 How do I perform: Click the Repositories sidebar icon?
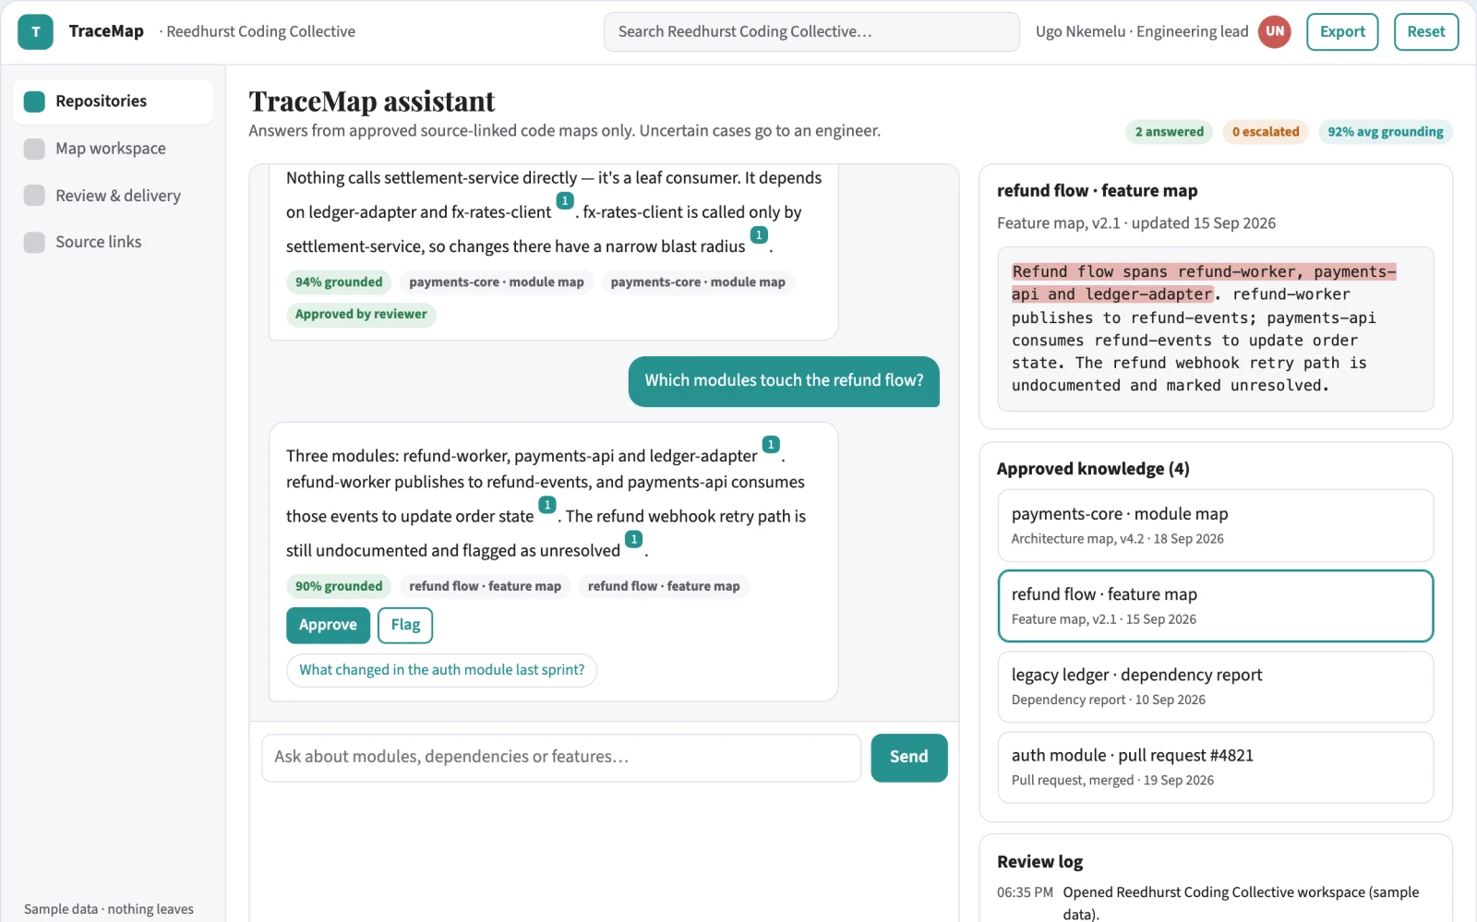pyautogui.click(x=34, y=102)
